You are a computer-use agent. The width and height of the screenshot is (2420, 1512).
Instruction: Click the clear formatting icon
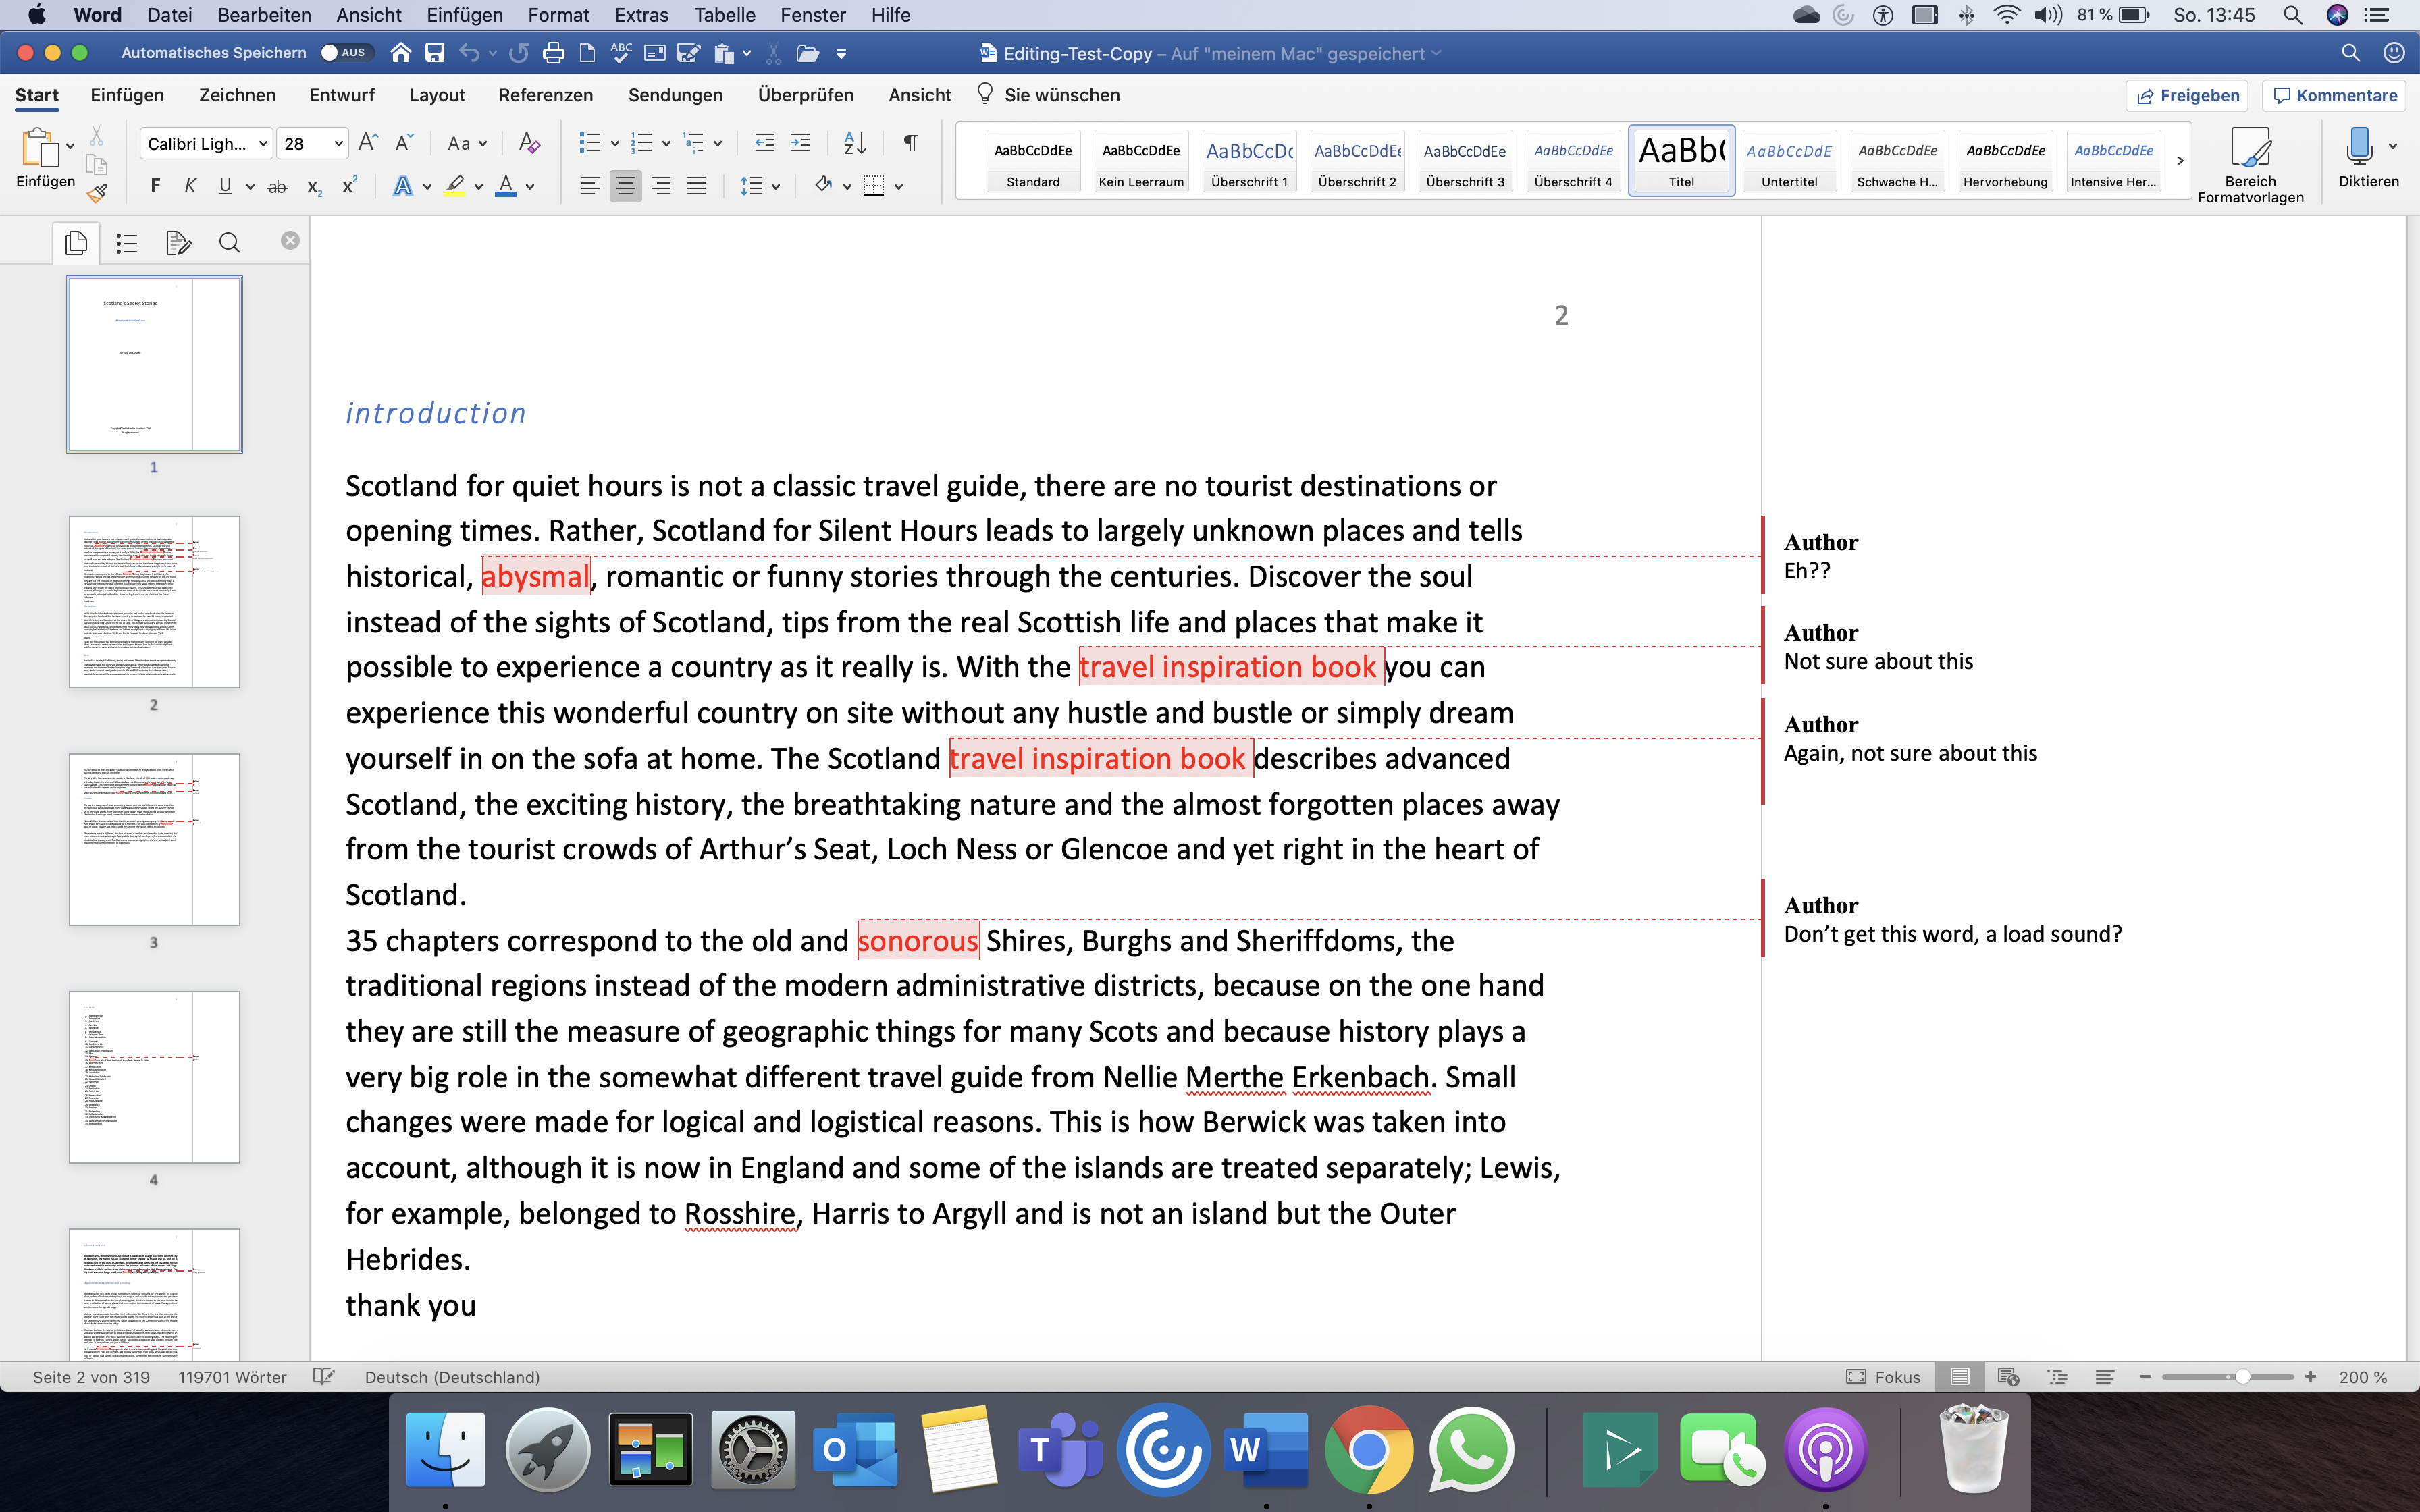click(x=529, y=143)
